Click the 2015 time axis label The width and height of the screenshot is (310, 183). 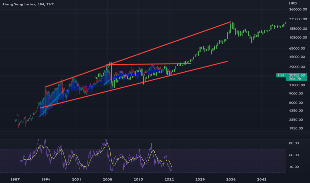(138, 179)
